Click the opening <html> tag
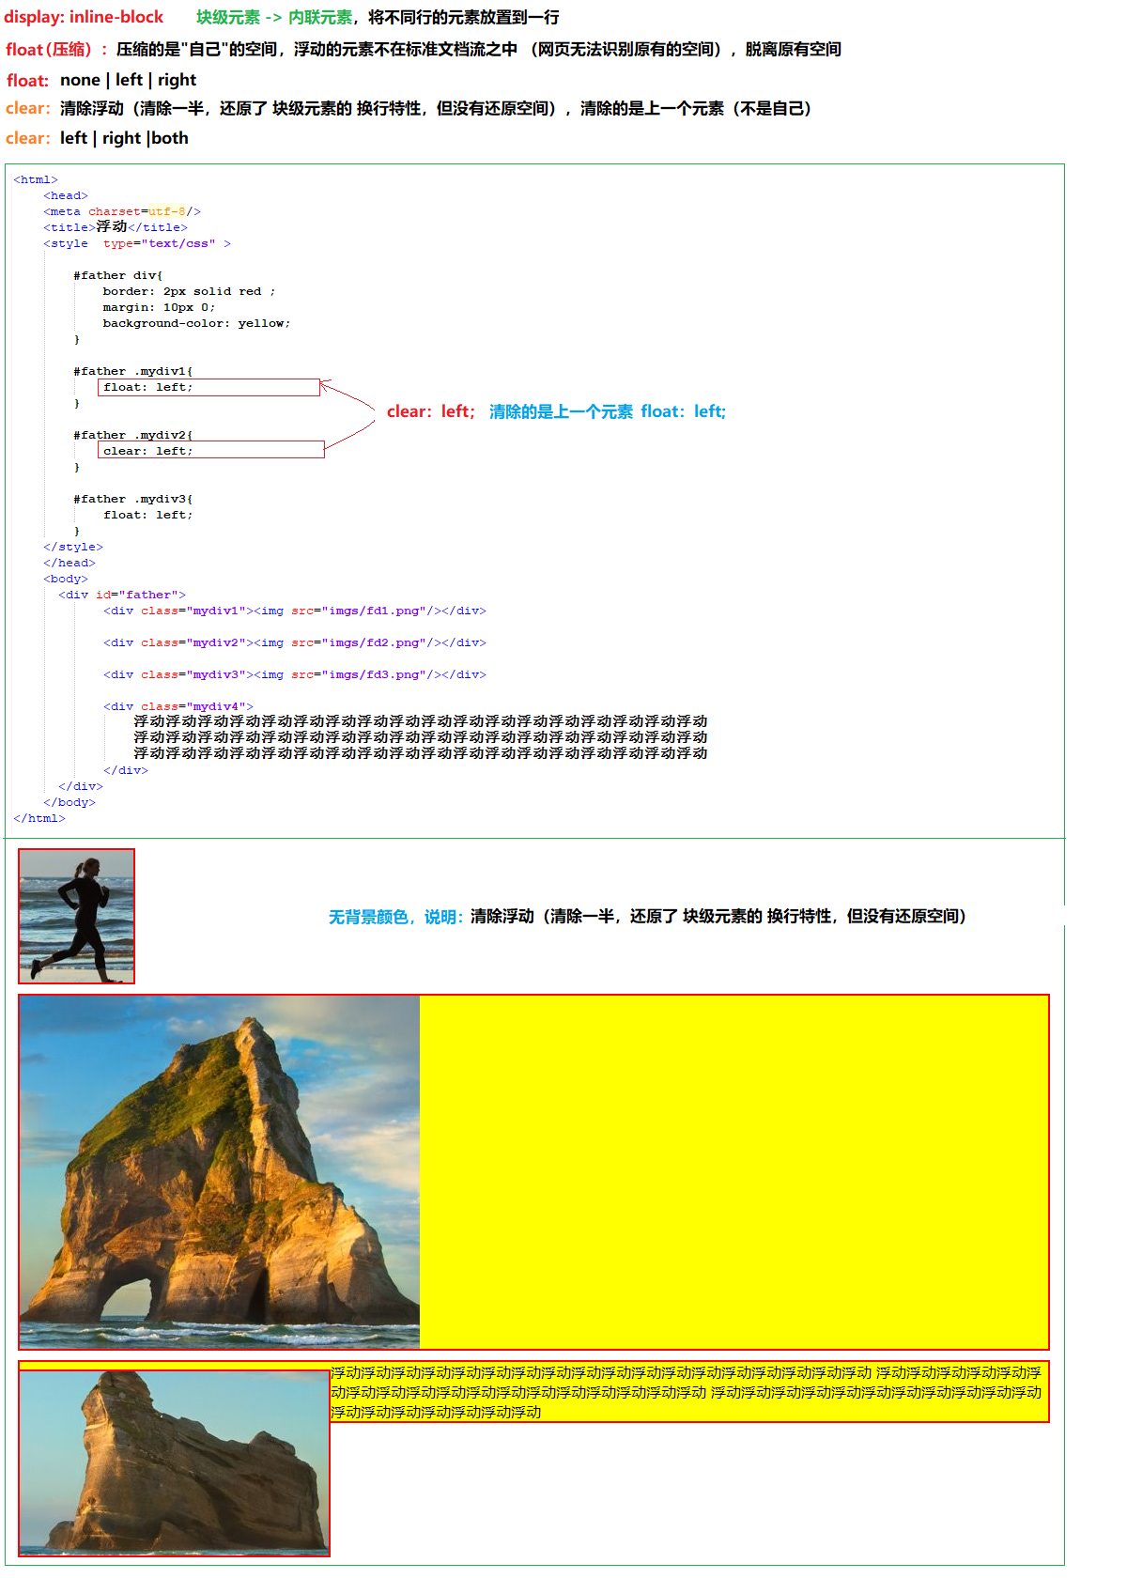 tap(36, 179)
